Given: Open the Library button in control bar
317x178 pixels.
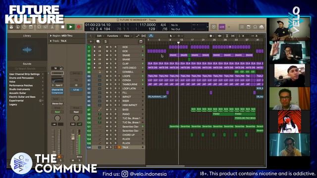Looking at the screenshot, I should [11, 27].
